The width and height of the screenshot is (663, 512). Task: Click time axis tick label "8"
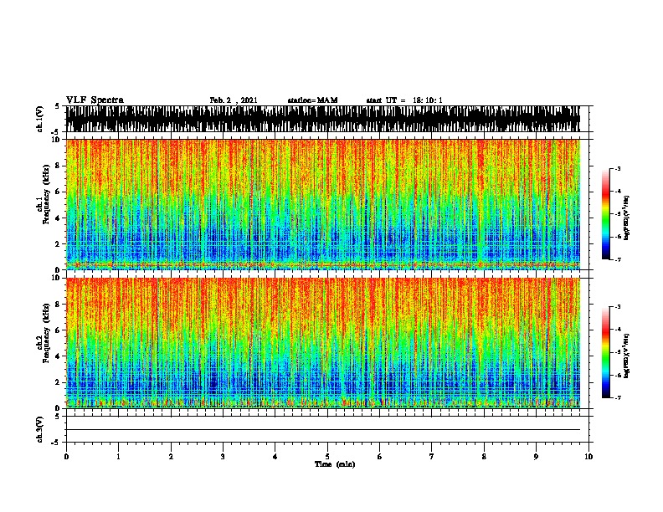pyautogui.click(x=484, y=457)
